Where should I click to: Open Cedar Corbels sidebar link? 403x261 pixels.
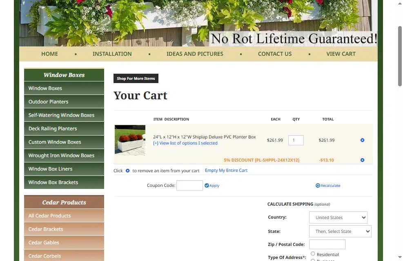click(64, 256)
